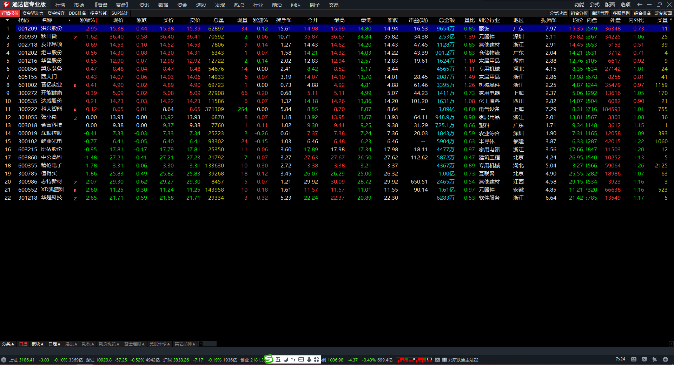
Task: Open the IME toolbox grid icon
Action: coord(317,359)
